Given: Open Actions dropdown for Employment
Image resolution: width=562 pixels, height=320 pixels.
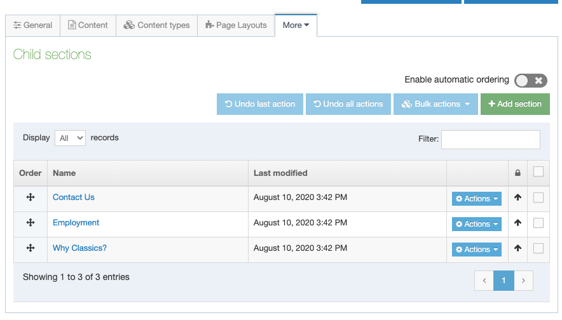Looking at the screenshot, I should 477,224.
